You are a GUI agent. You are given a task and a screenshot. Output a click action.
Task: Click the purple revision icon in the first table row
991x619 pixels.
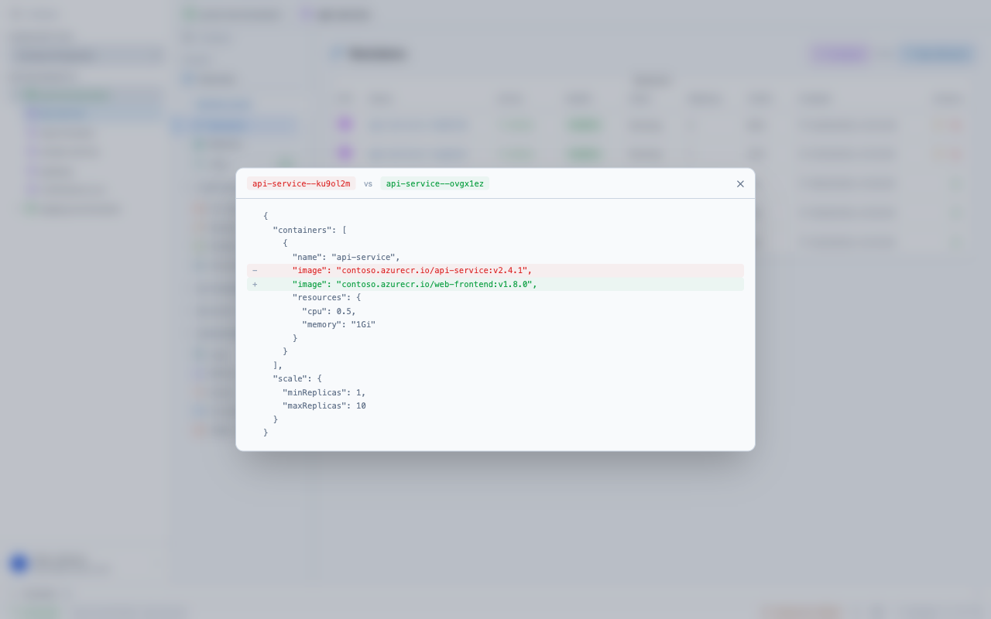(345, 123)
